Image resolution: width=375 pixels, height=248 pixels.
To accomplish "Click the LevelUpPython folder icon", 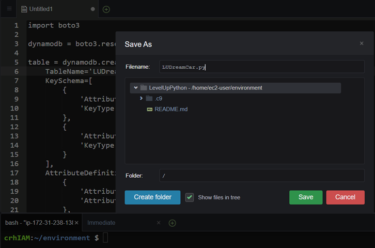I will 144,88.
